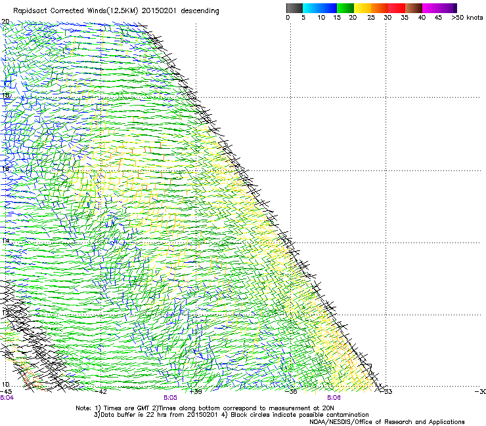The width and height of the screenshot is (486, 426).
Task: Click the legend's '15' knots label
Action: coord(337,18)
